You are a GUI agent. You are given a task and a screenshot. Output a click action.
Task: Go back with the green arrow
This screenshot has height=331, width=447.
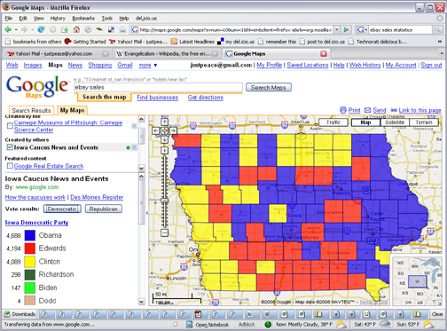[8, 29]
